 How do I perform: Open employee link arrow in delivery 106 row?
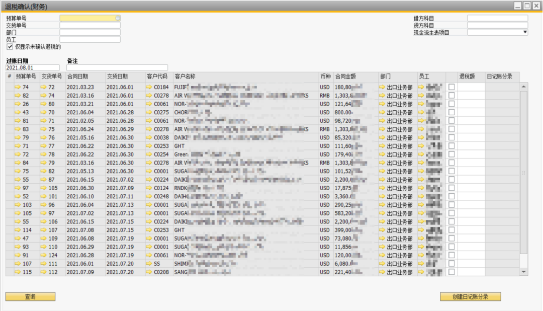pyautogui.click(x=421, y=221)
